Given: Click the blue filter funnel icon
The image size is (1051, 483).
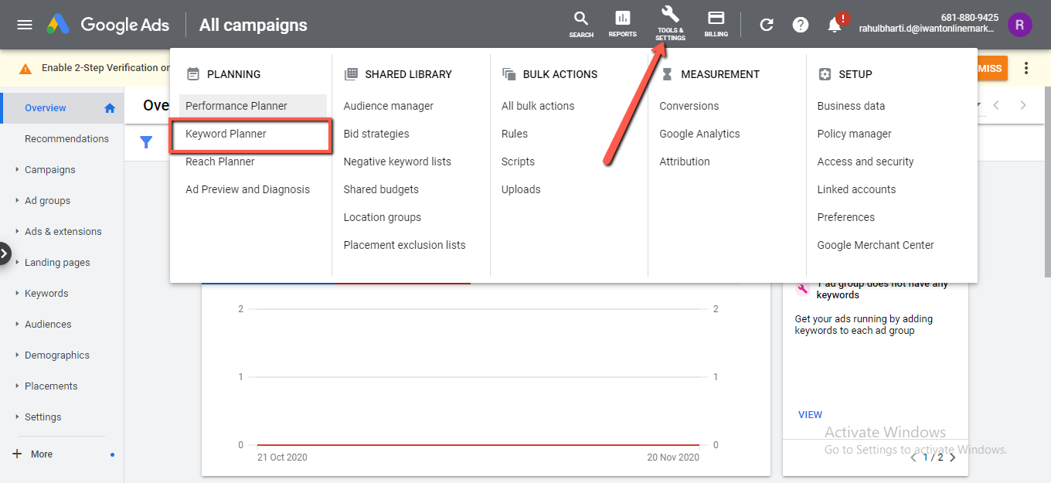Looking at the screenshot, I should point(146,142).
